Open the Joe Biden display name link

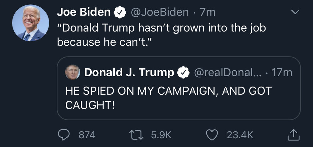point(84,12)
